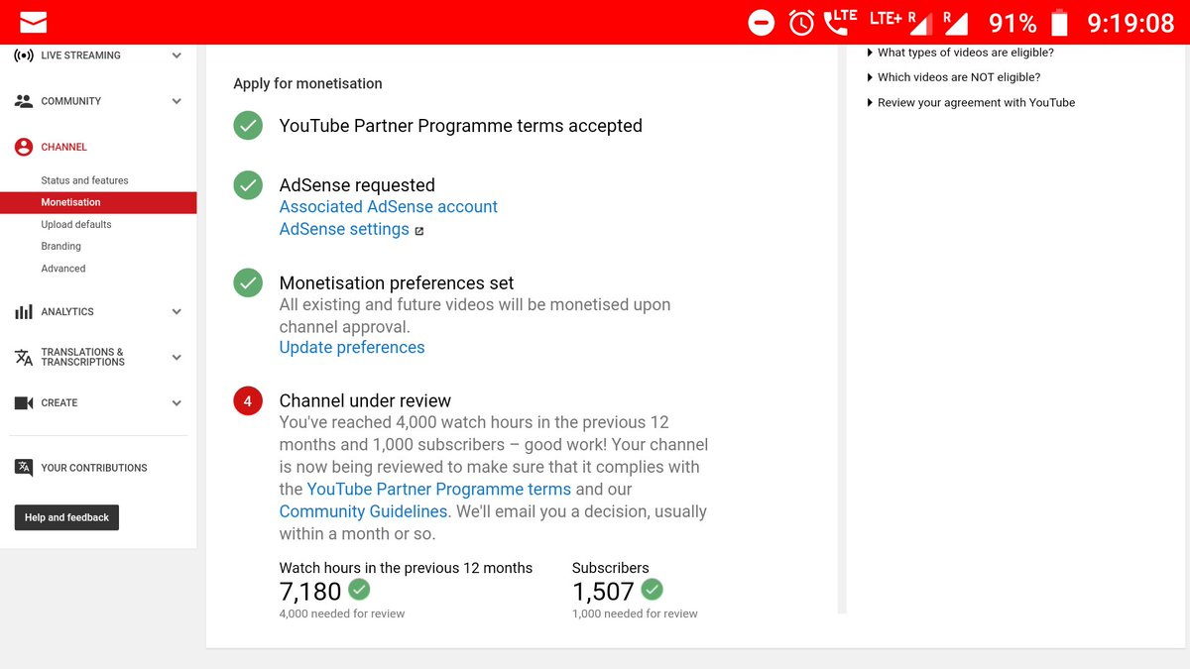
Task: Open the YouTube Partner Programme terms link
Action: (x=439, y=490)
